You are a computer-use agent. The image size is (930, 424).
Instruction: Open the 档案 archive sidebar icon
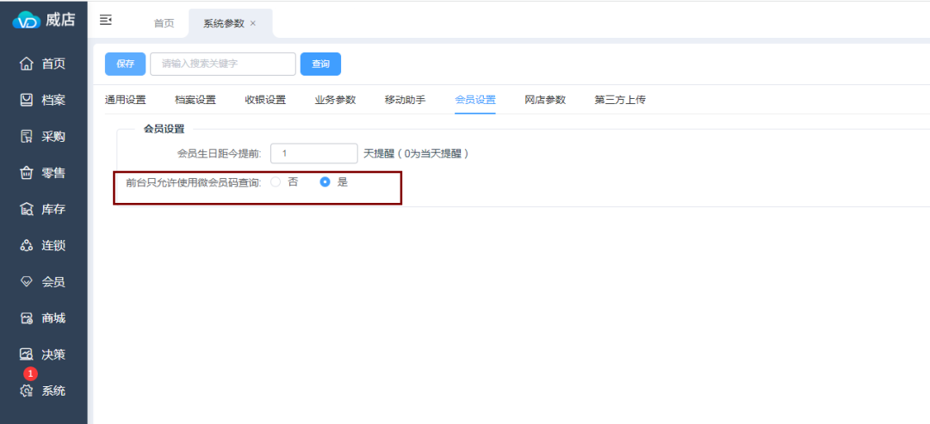pos(26,100)
